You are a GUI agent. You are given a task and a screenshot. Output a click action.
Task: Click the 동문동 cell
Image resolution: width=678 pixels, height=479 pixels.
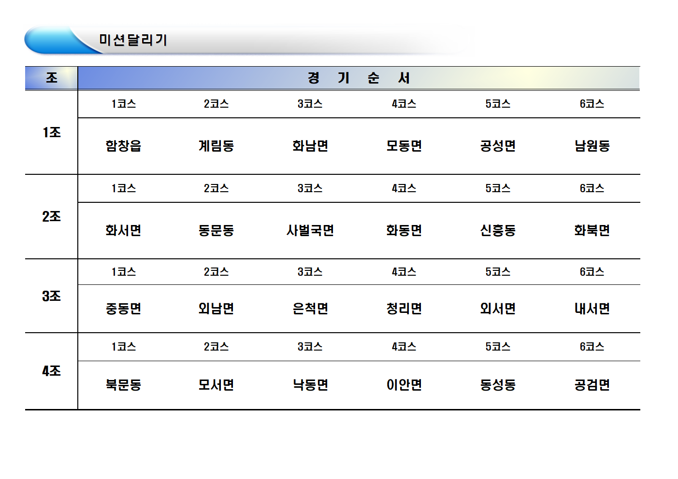(216, 230)
